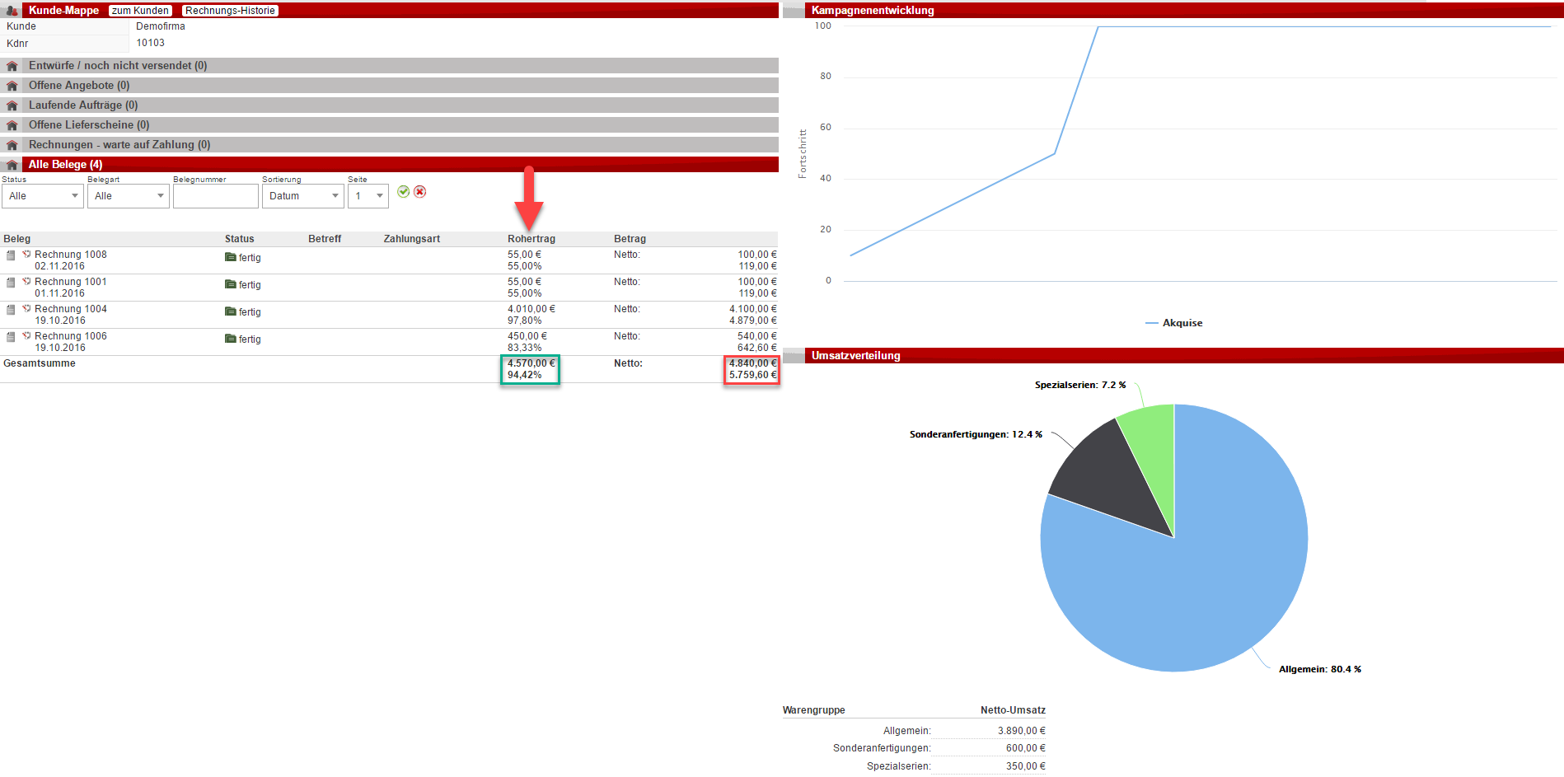Open the Status filter dropdown

pos(43,196)
